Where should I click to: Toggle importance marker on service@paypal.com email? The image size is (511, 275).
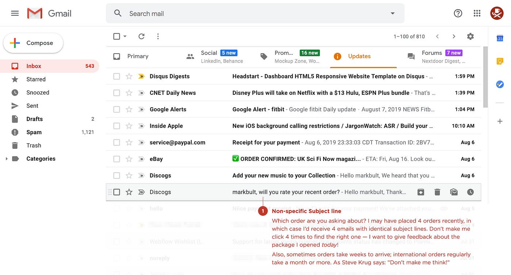[x=142, y=142]
